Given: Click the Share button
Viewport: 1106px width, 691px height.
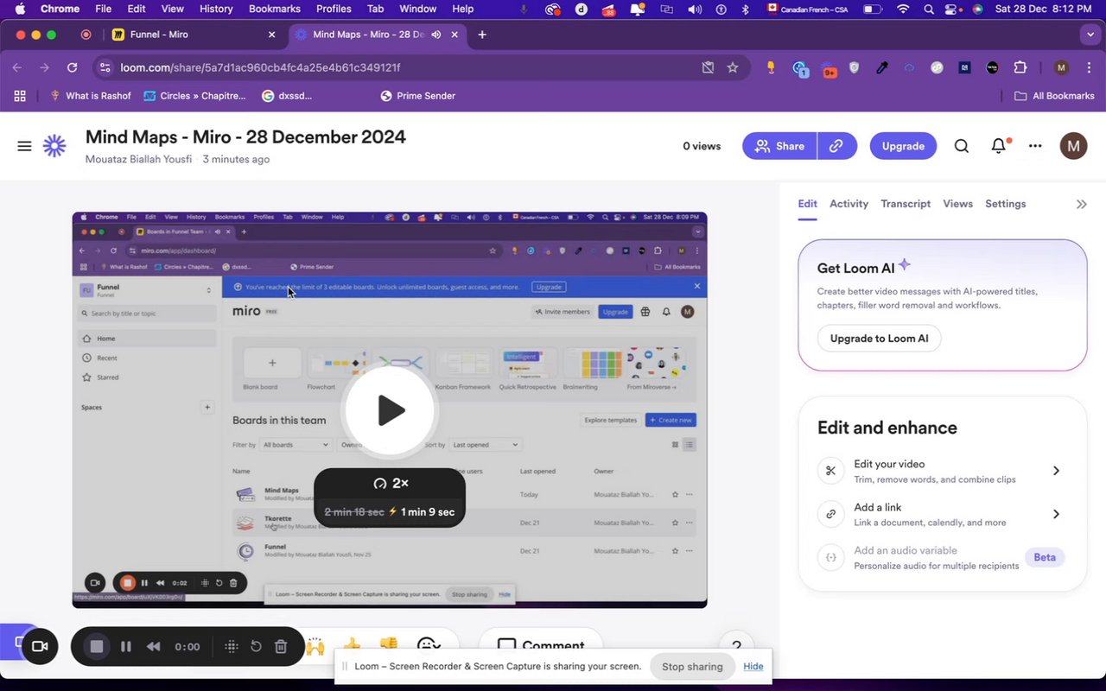Looking at the screenshot, I should click(779, 146).
